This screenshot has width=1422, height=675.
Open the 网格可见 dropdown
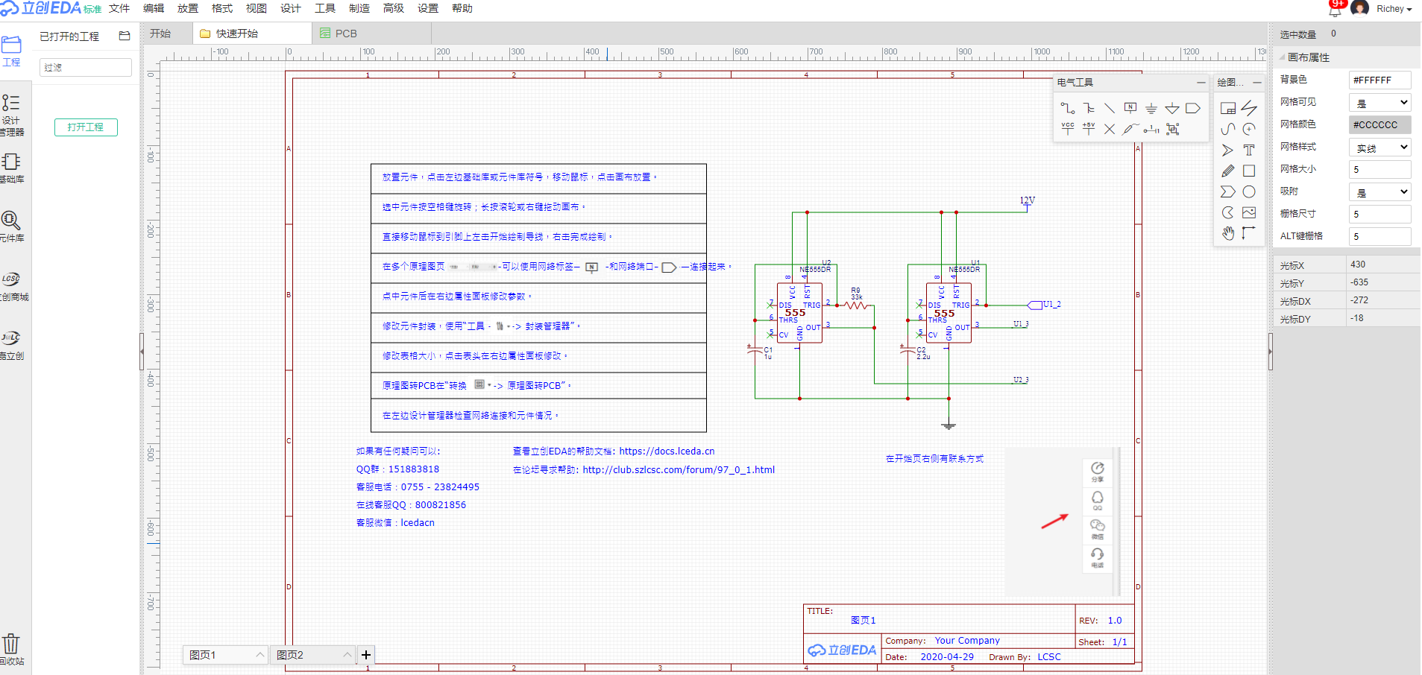coord(1379,103)
